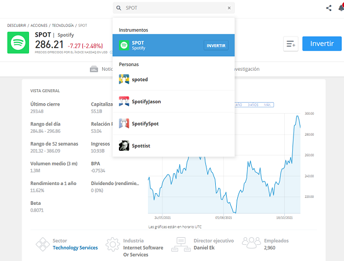
Task: Click Rango de 52 semanas value
Action: 45,151
